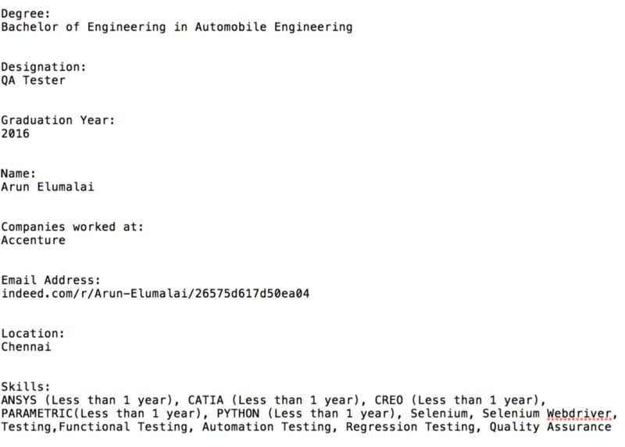Click the "Email Address:" label
This screenshot has height=447, width=625.
pos(51,280)
